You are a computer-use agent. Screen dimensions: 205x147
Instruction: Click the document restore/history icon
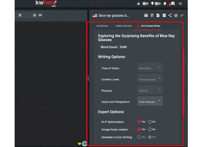click(158, 15)
